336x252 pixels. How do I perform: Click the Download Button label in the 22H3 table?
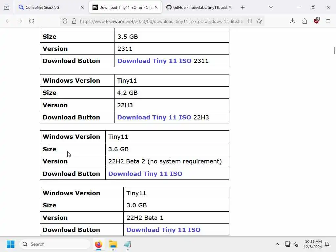tap(71, 117)
